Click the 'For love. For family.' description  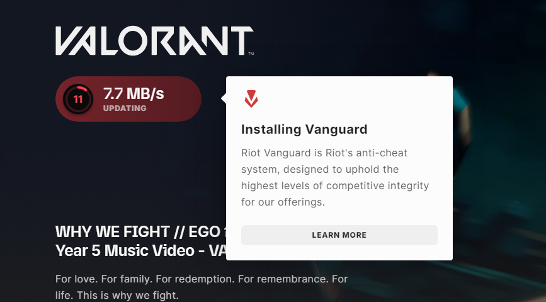coord(202,279)
